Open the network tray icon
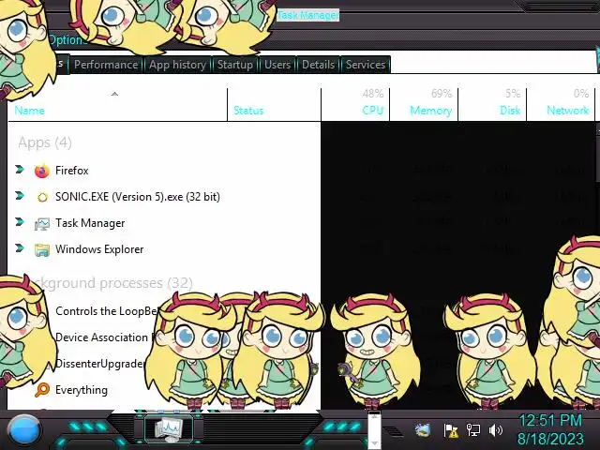600x450 pixels. [473, 430]
